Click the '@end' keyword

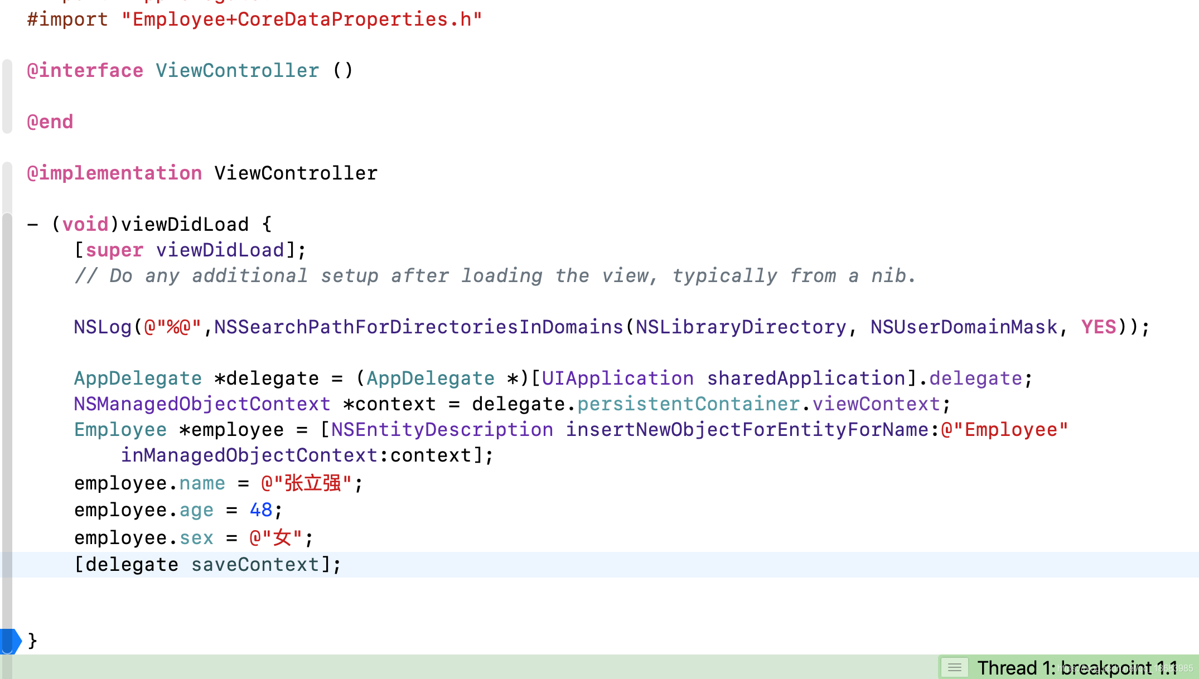50,122
